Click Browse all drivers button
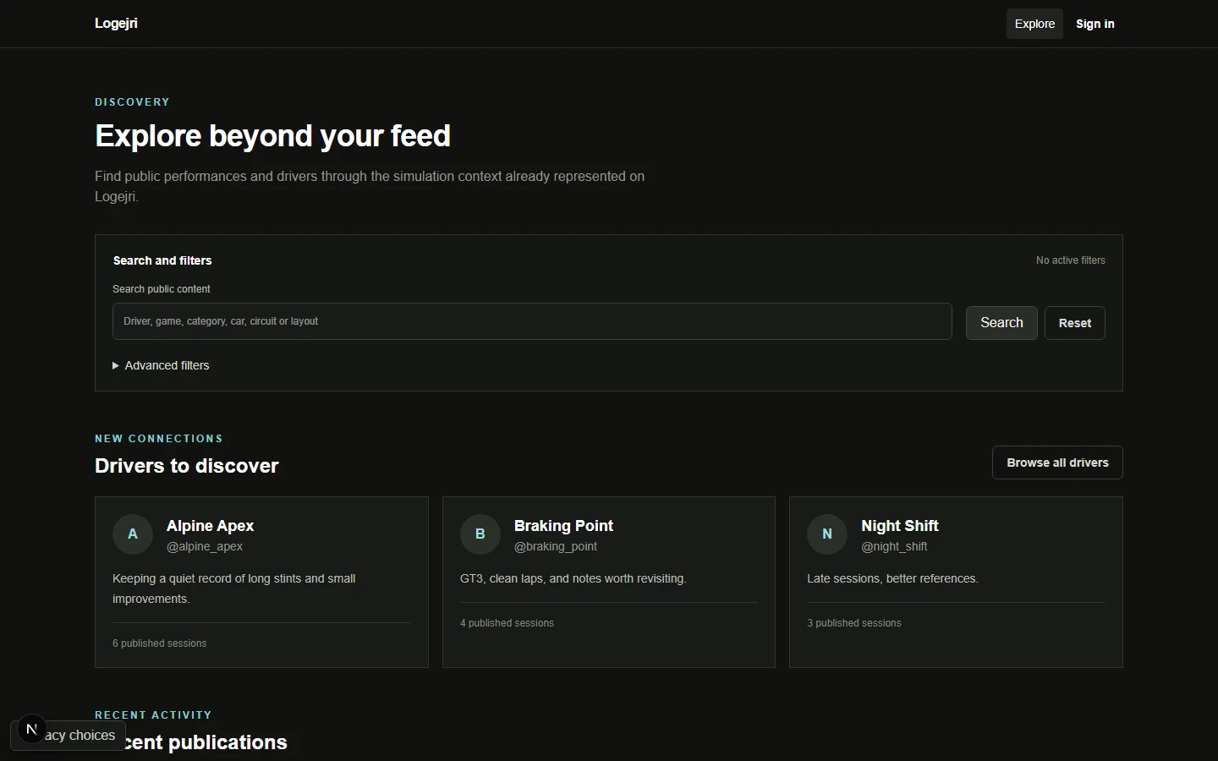 click(x=1057, y=463)
